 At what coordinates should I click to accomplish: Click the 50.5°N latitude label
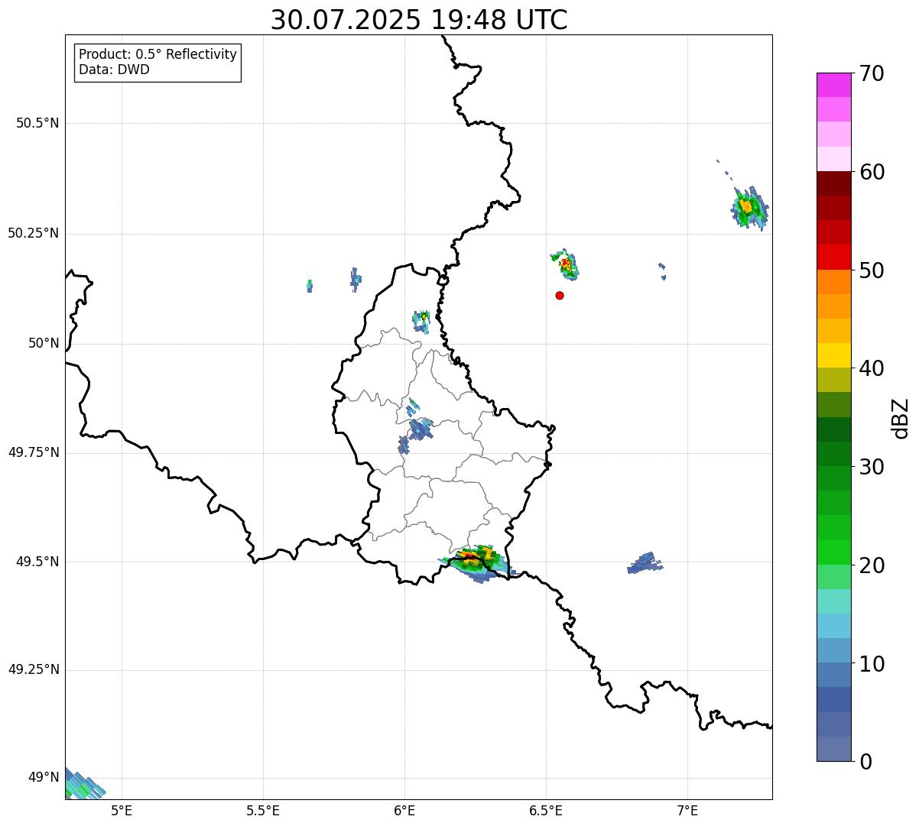[37, 123]
